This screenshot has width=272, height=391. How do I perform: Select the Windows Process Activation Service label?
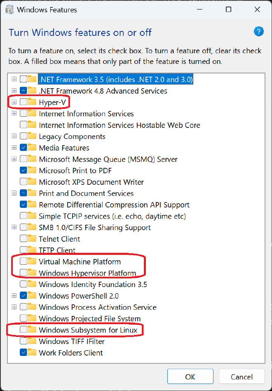98,307
